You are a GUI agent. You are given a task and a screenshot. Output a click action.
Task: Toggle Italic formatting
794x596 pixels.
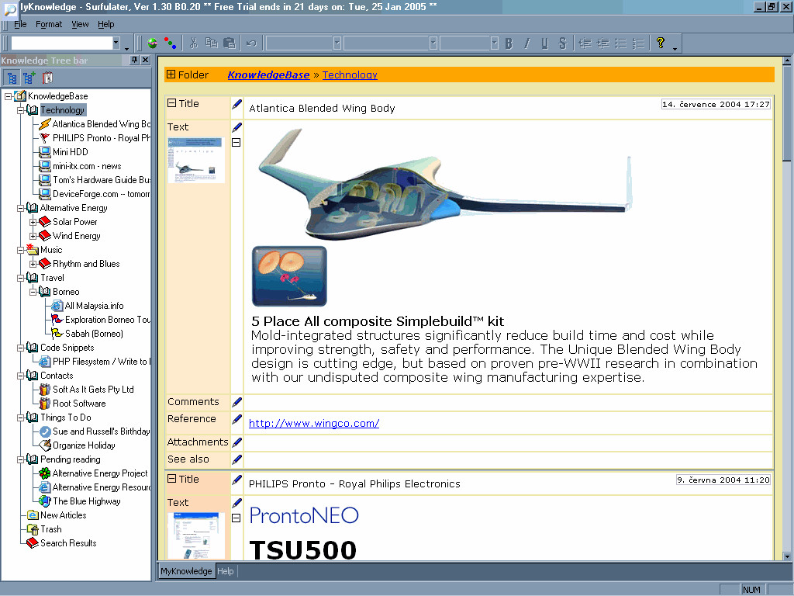[x=527, y=43]
